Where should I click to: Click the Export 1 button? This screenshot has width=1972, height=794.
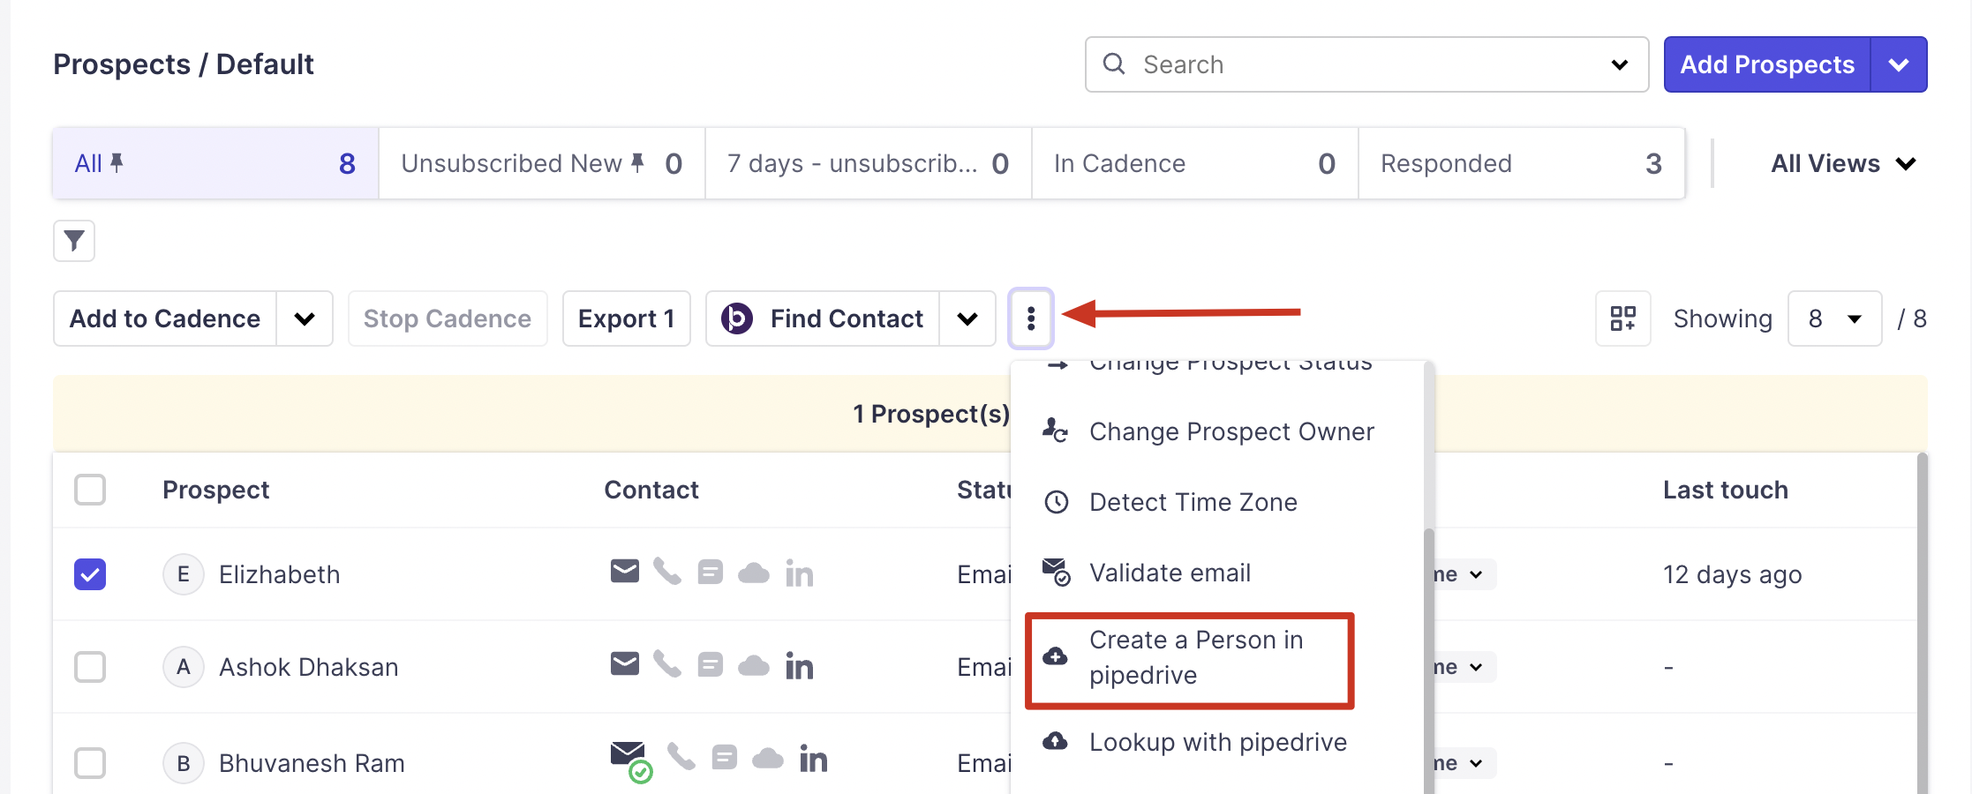pos(626,318)
